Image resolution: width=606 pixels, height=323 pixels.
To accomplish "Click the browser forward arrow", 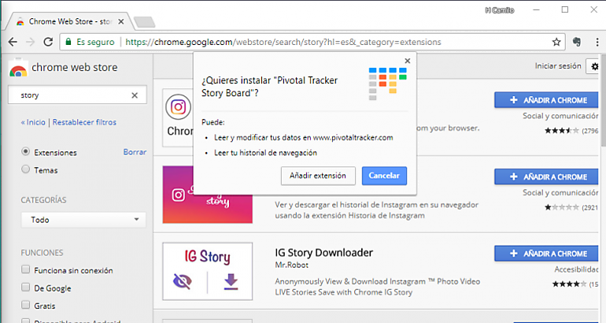I will [x=30, y=42].
